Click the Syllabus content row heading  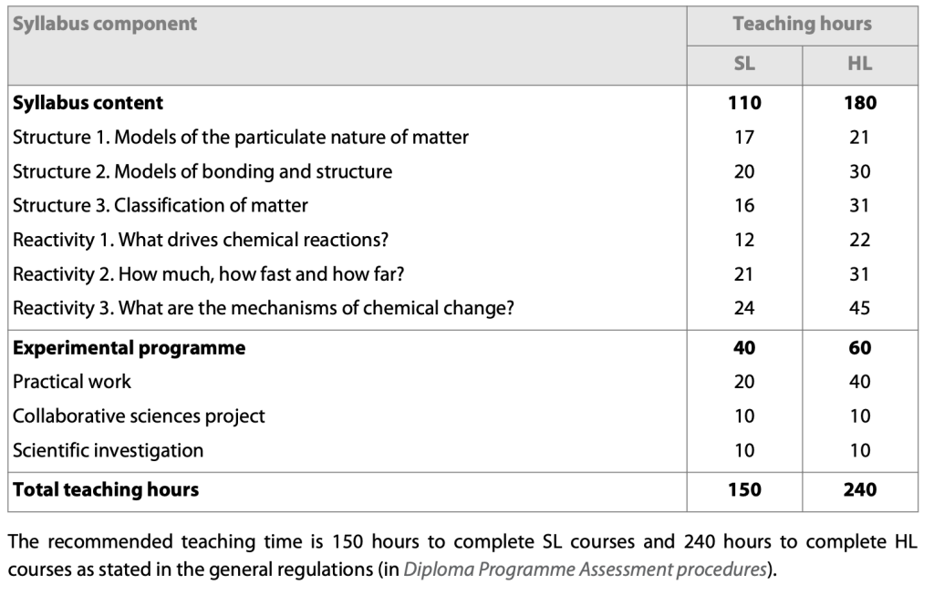pyautogui.click(x=88, y=103)
